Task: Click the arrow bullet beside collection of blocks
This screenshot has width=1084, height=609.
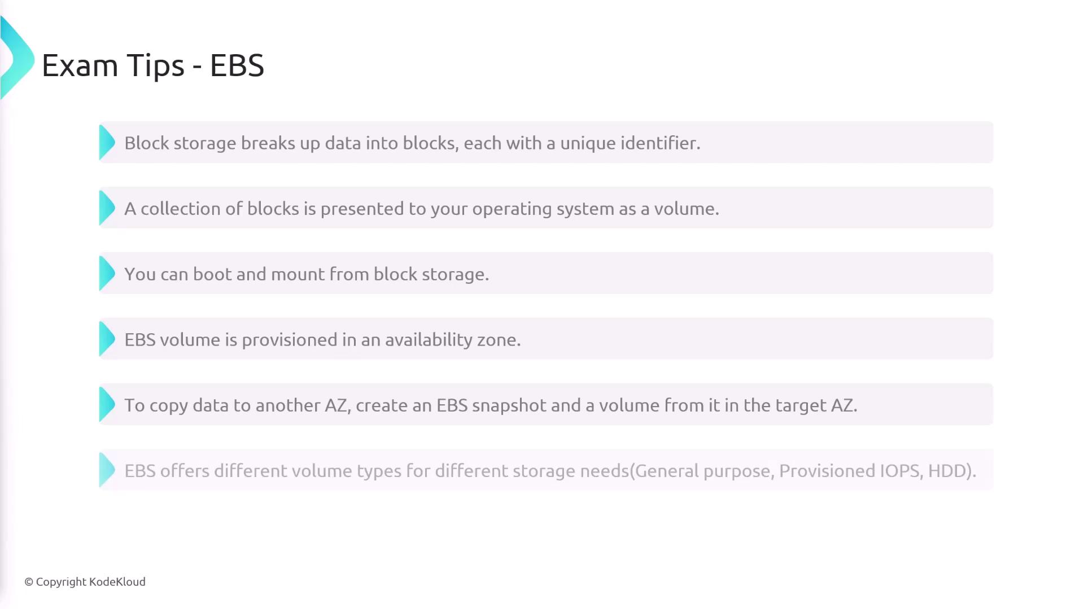Action: tap(106, 208)
